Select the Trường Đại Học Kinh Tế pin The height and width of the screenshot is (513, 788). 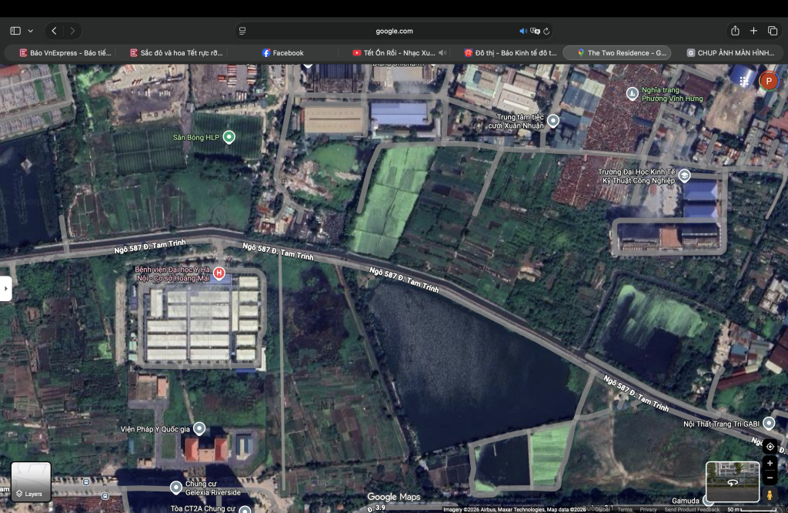point(684,176)
